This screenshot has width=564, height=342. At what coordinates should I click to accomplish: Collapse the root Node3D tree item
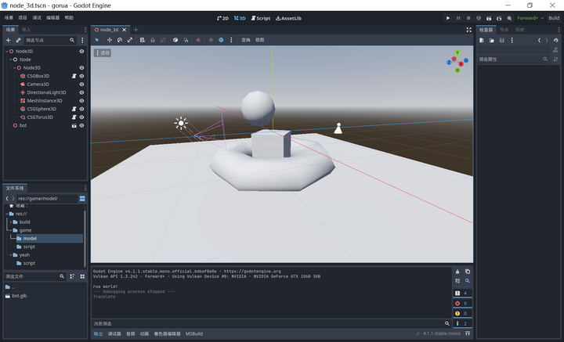click(x=6, y=51)
